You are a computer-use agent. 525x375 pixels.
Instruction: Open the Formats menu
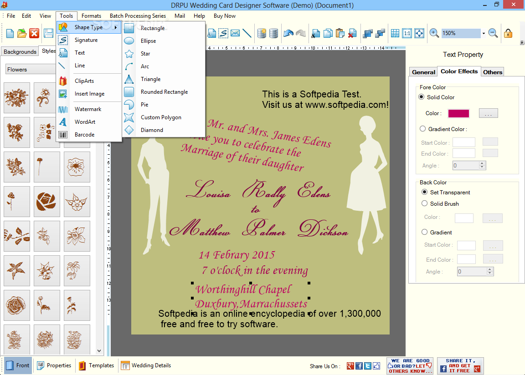(91, 16)
